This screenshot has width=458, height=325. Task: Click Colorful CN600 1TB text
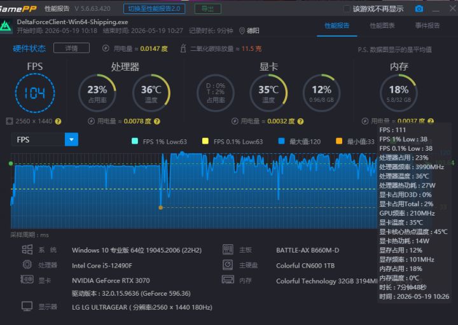tap(305, 266)
